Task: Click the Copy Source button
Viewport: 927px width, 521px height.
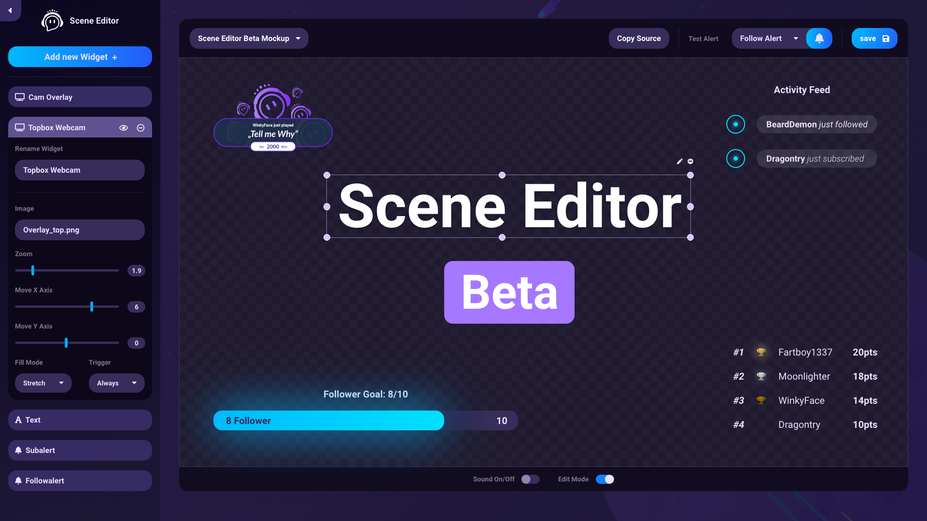Action: point(639,38)
